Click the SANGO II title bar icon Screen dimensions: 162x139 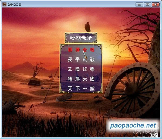5,4
